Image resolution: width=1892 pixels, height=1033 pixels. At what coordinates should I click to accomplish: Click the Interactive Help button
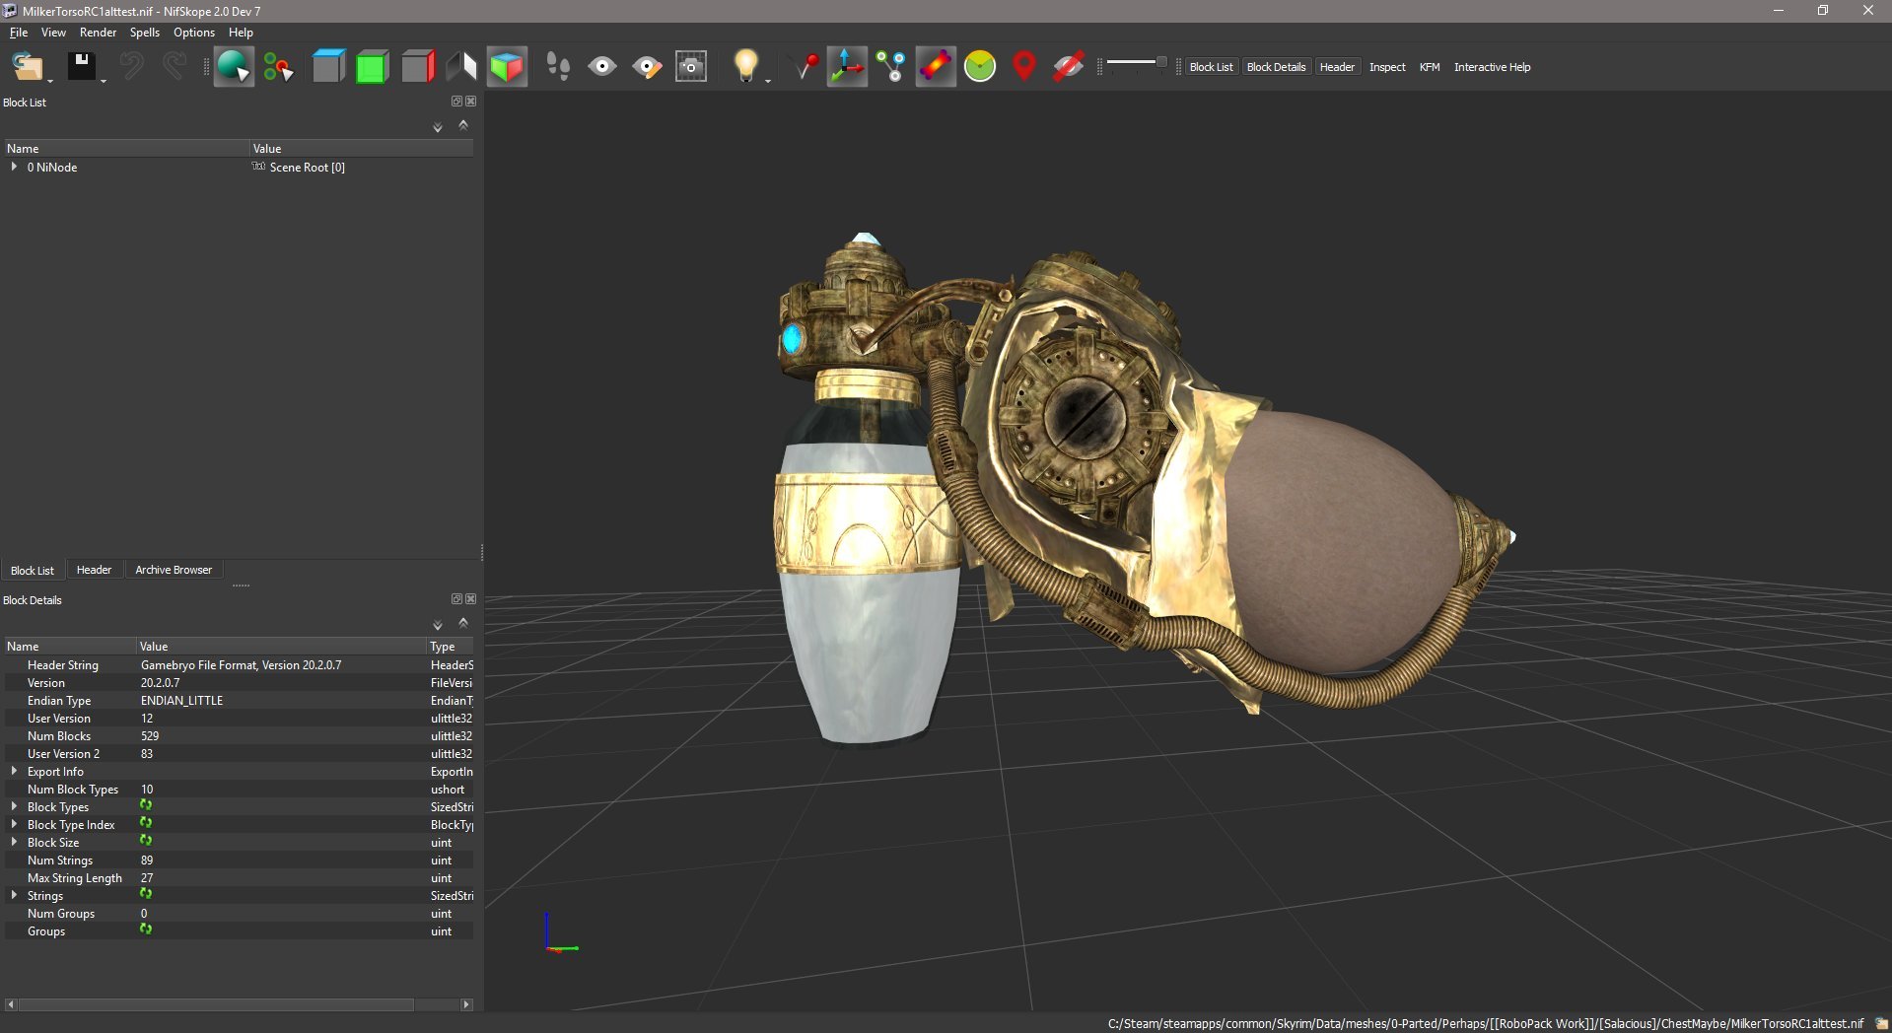1492,67
